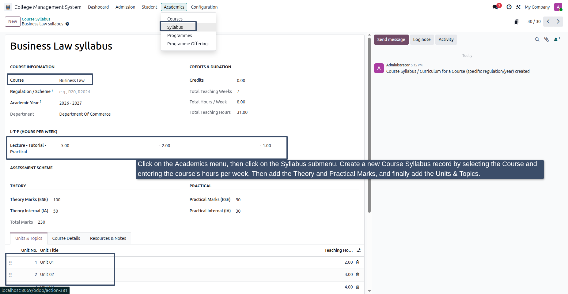This screenshot has height=294, width=568.
Task: Open optional columns toggle in units table
Action: point(359,250)
